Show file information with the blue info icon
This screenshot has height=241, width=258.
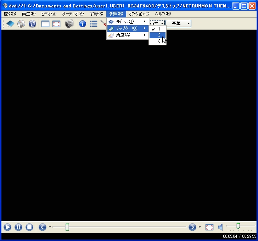[83, 24]
